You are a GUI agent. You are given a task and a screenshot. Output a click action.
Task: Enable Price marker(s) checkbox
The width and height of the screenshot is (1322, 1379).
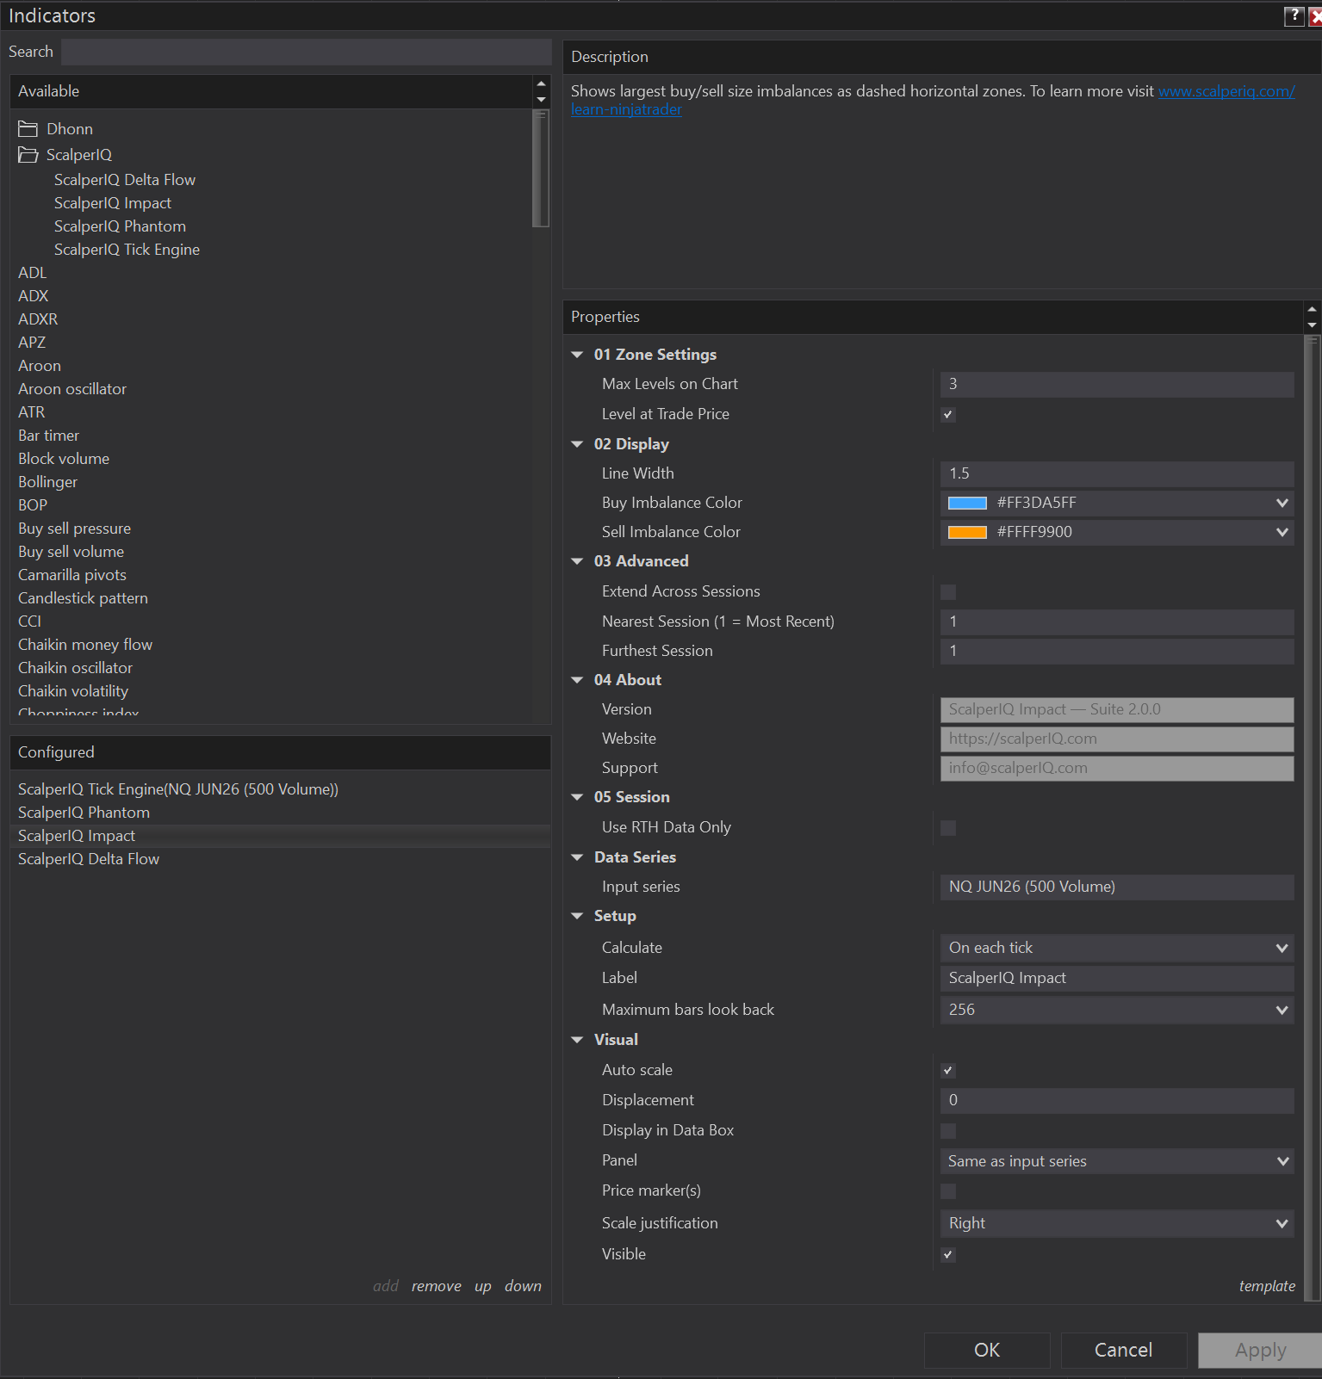948,1191
